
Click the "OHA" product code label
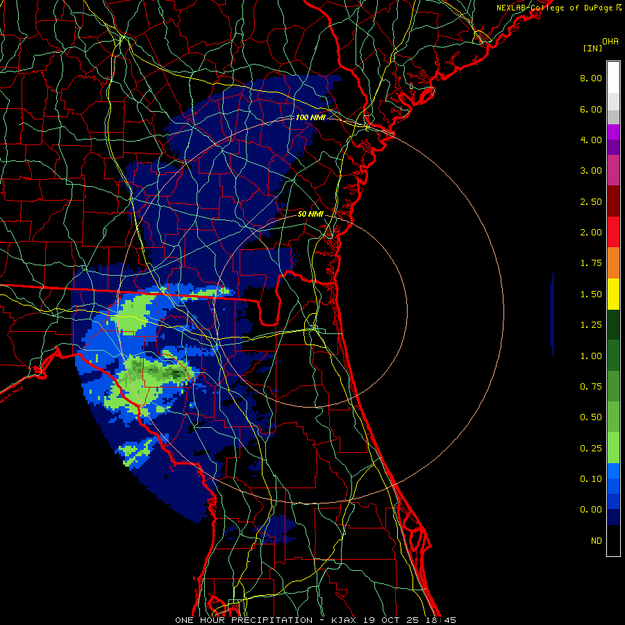[610, 42]
